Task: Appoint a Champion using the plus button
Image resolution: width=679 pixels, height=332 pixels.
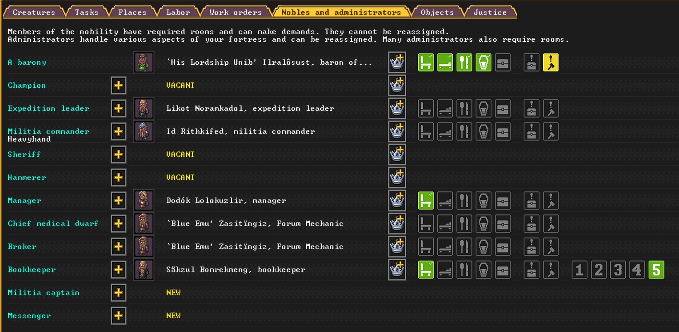Action: [118, 85]
